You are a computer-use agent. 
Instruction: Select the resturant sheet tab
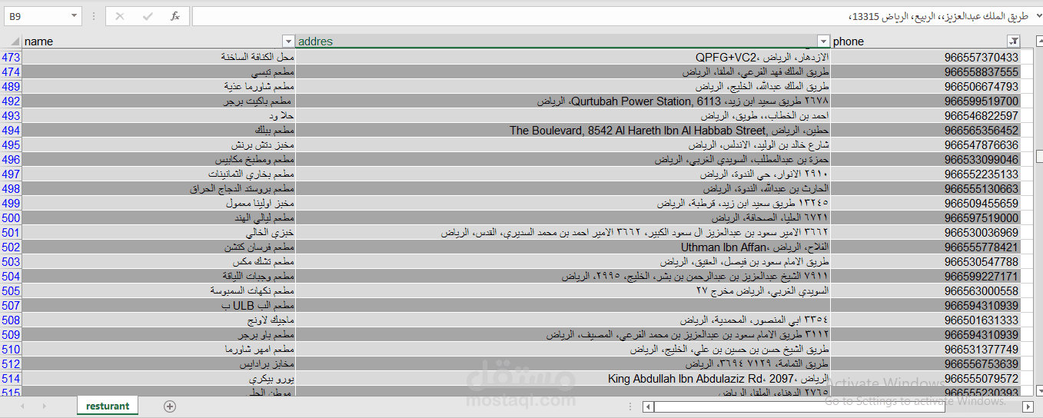(x=108, y=406)
